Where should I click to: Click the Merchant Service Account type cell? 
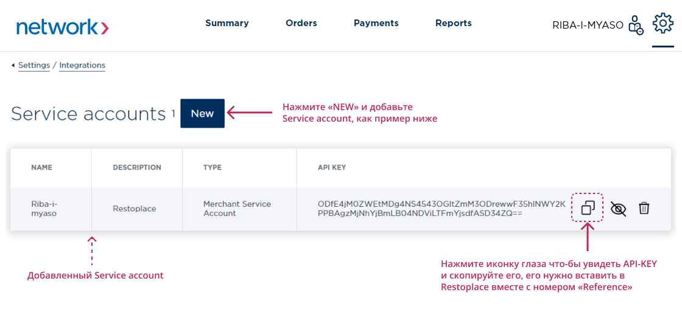[237, 209]
